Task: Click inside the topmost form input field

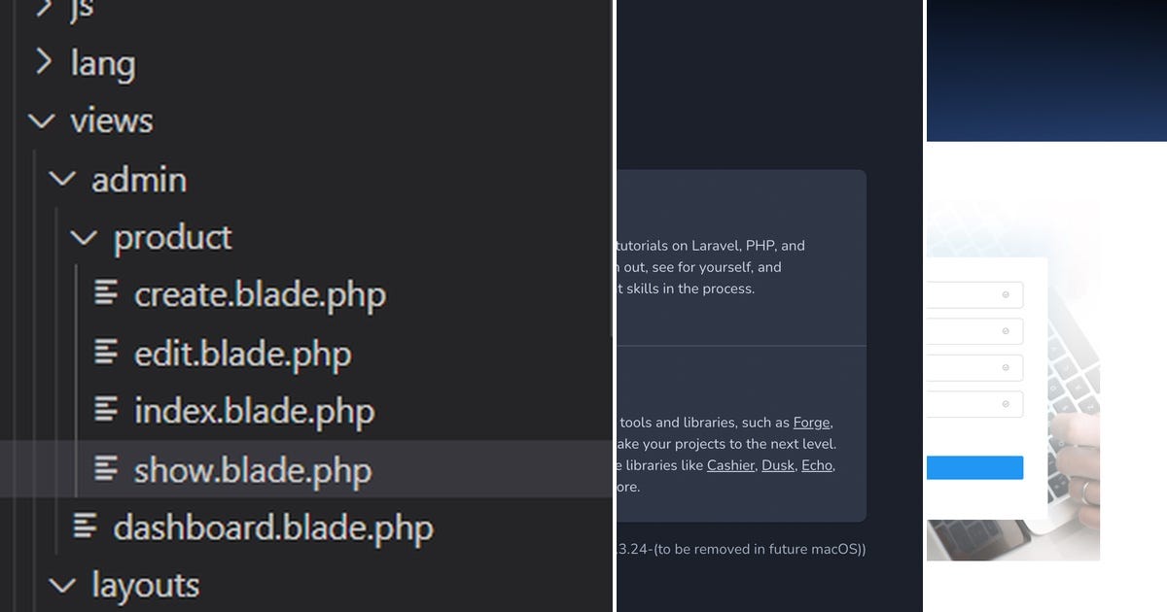Action: tap(972, 294)
